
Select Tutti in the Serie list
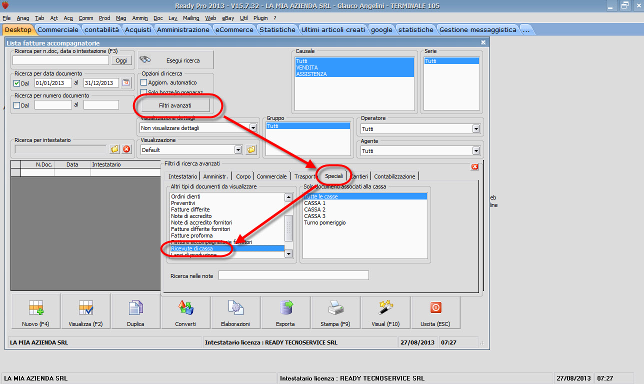click(x=451, y=61)
